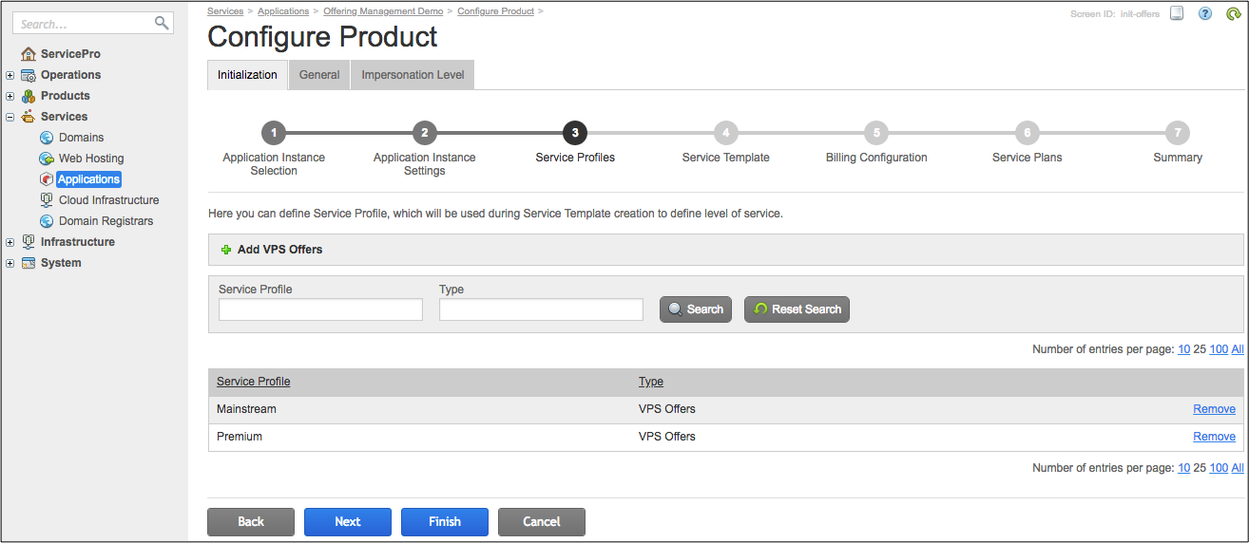The image size is (1249, 543).
Task: Click the ServicePro home icon
Action: pos(29,54)
